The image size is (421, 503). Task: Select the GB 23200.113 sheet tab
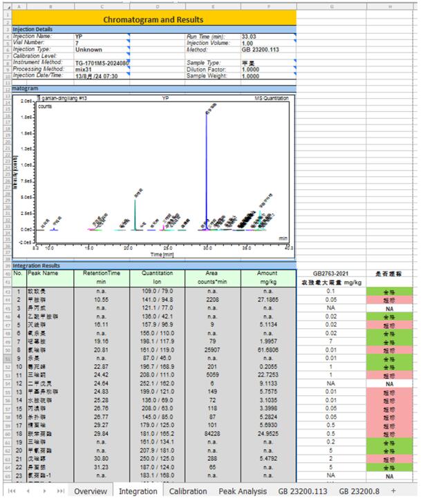point(303,491)
